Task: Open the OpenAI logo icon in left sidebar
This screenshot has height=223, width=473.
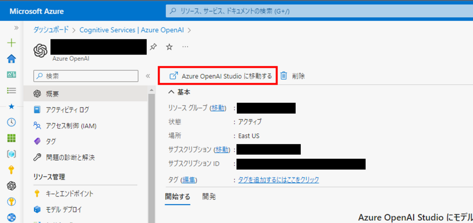Action: tap(12, 185)
